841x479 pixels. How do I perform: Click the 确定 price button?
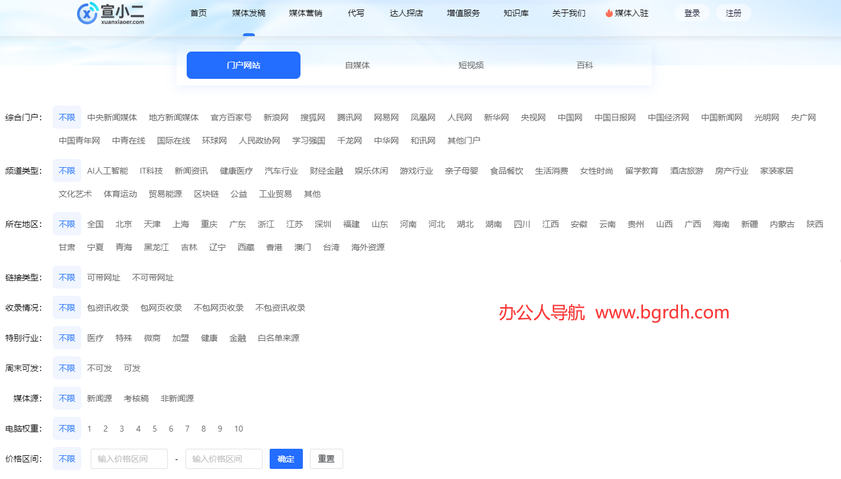coord(286,459)
